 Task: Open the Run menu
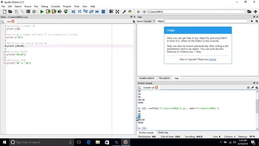[36, 6]
